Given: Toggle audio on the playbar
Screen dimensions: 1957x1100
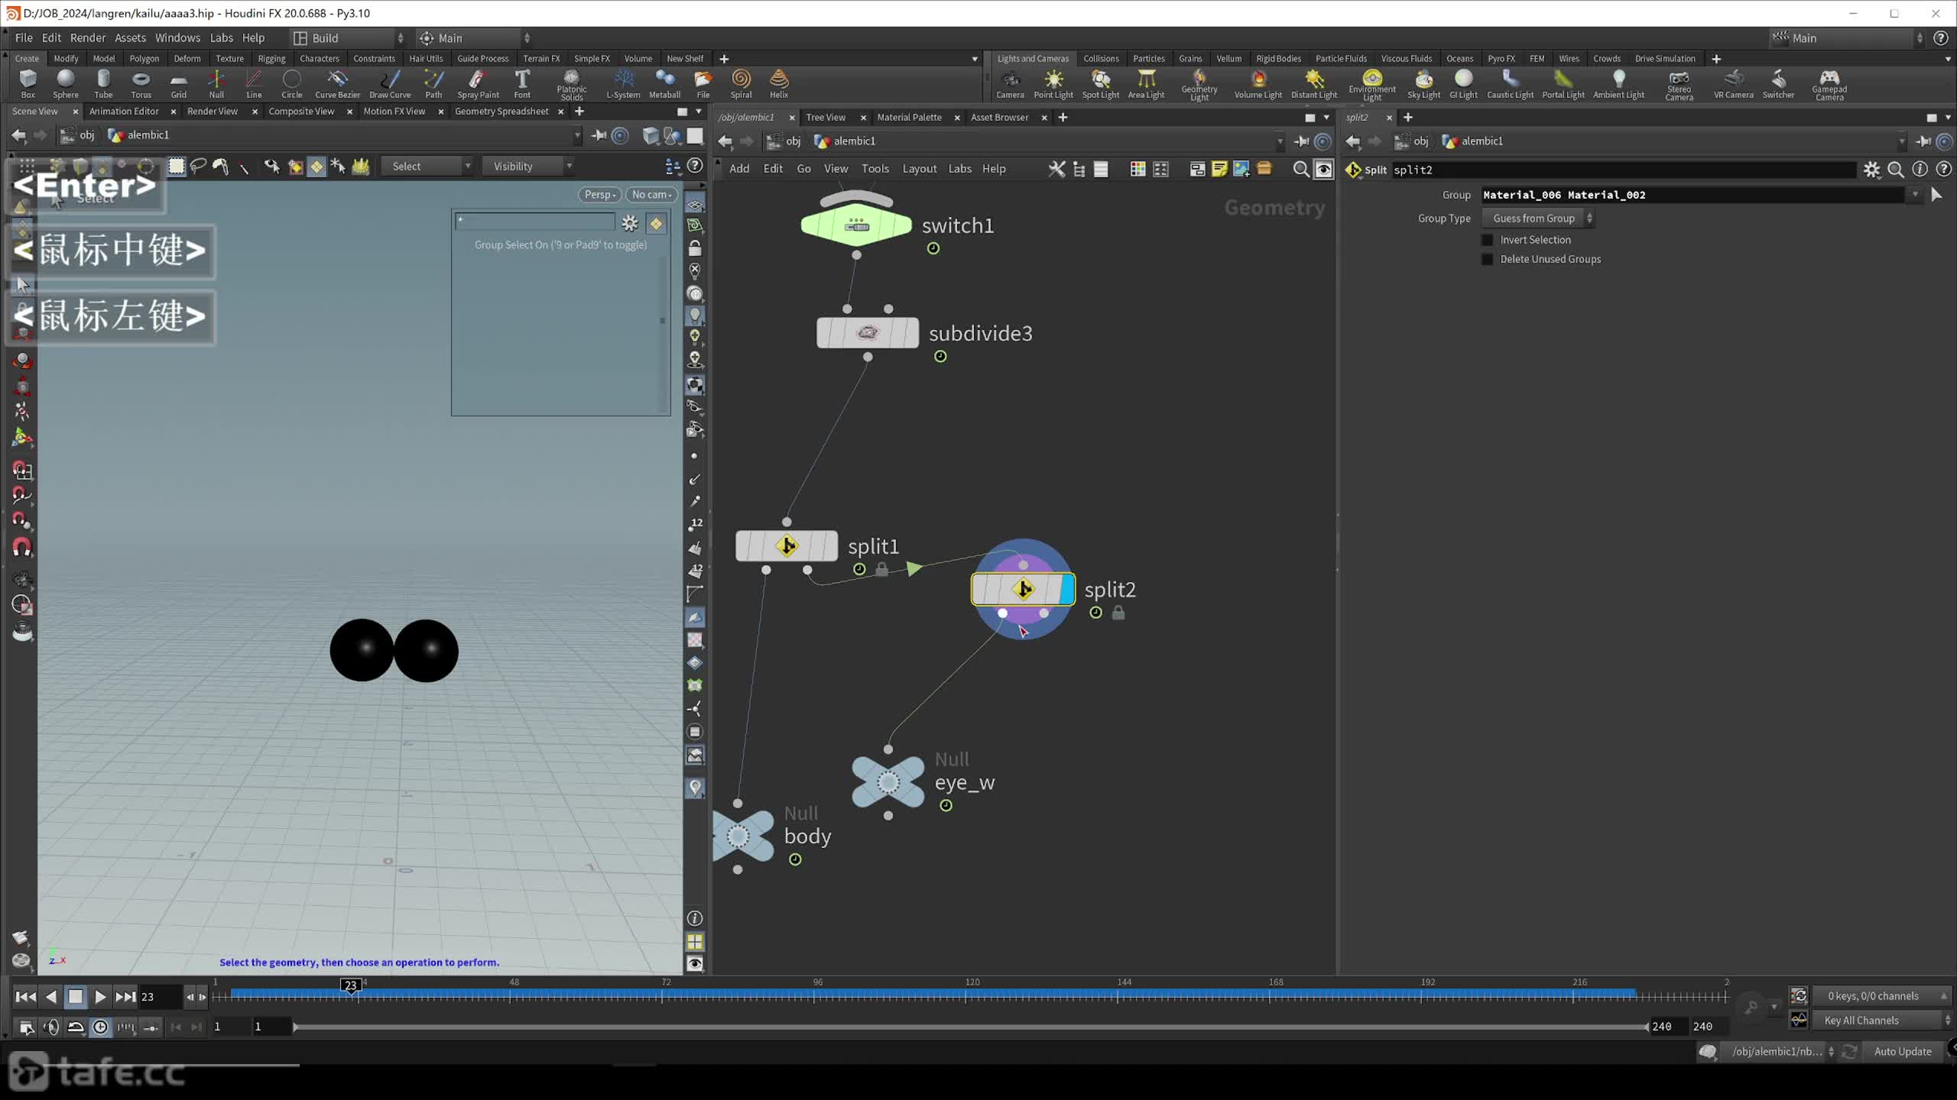Looking at the screenshot, I should [51, 1027].
